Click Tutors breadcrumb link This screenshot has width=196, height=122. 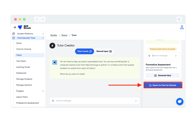point(64,35)
